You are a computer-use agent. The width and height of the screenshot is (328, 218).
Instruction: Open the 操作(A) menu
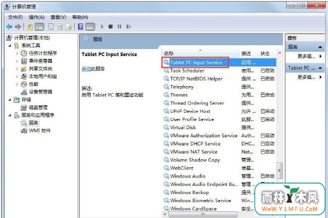pos(37,17)
